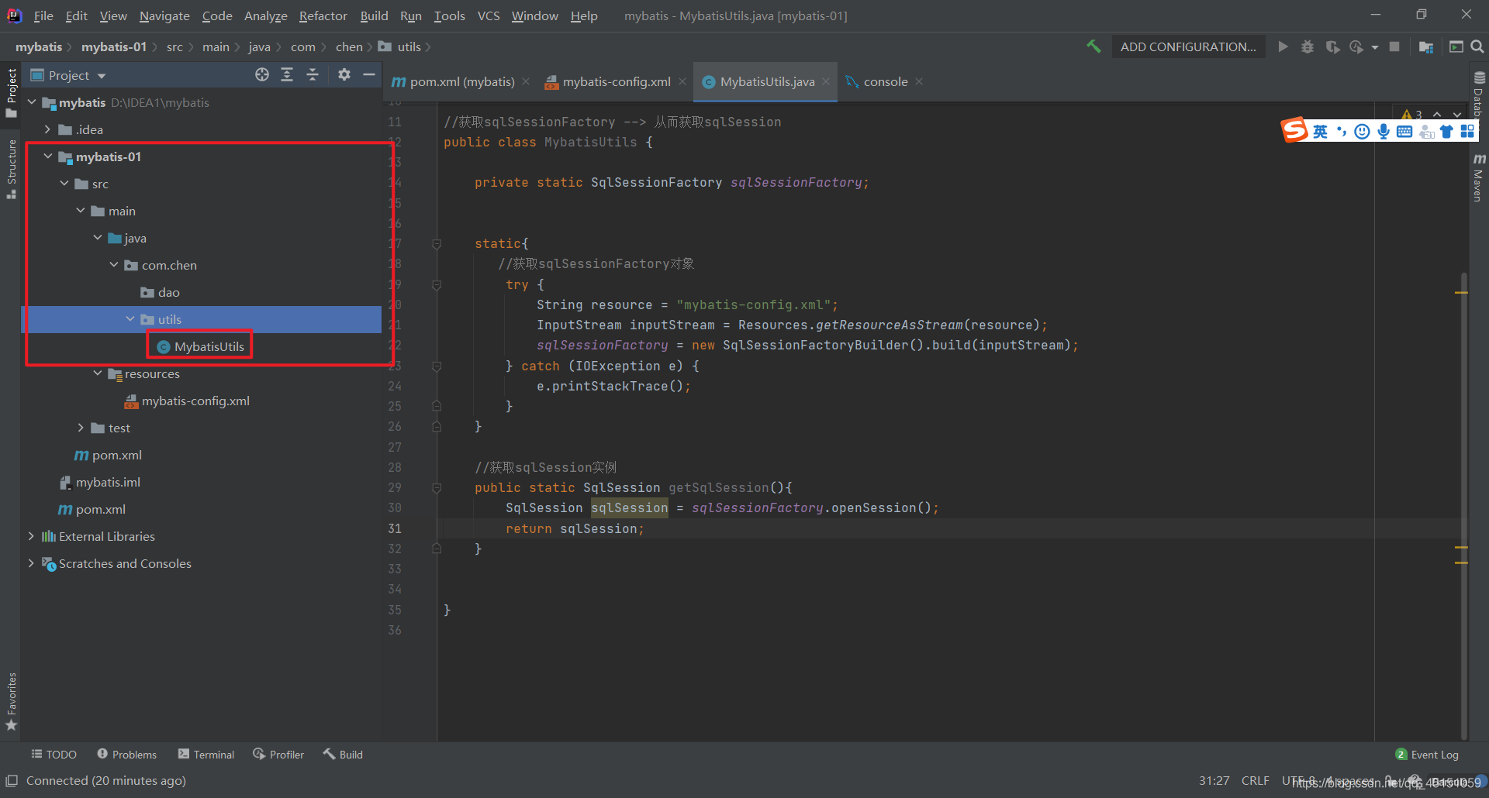Click the Expand All icon in Project panel
1489x798 pixels.
coord(287,74)
